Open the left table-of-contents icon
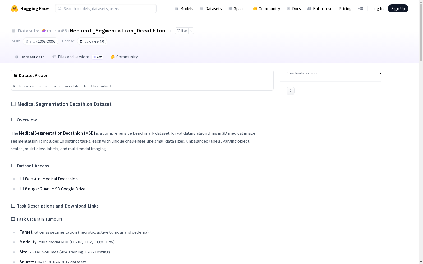 click(x=1, y=73)
